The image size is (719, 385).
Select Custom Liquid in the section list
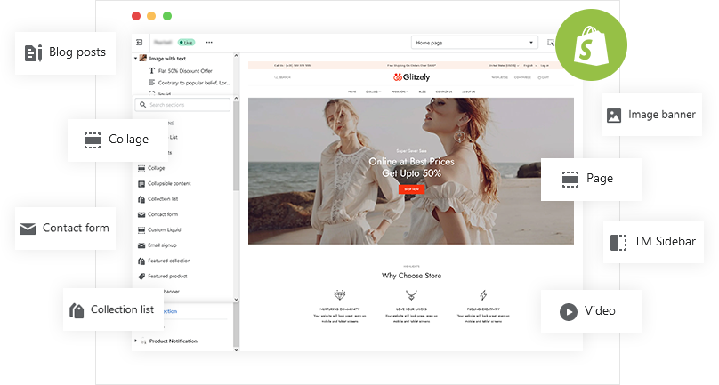[x=165, y=229]
